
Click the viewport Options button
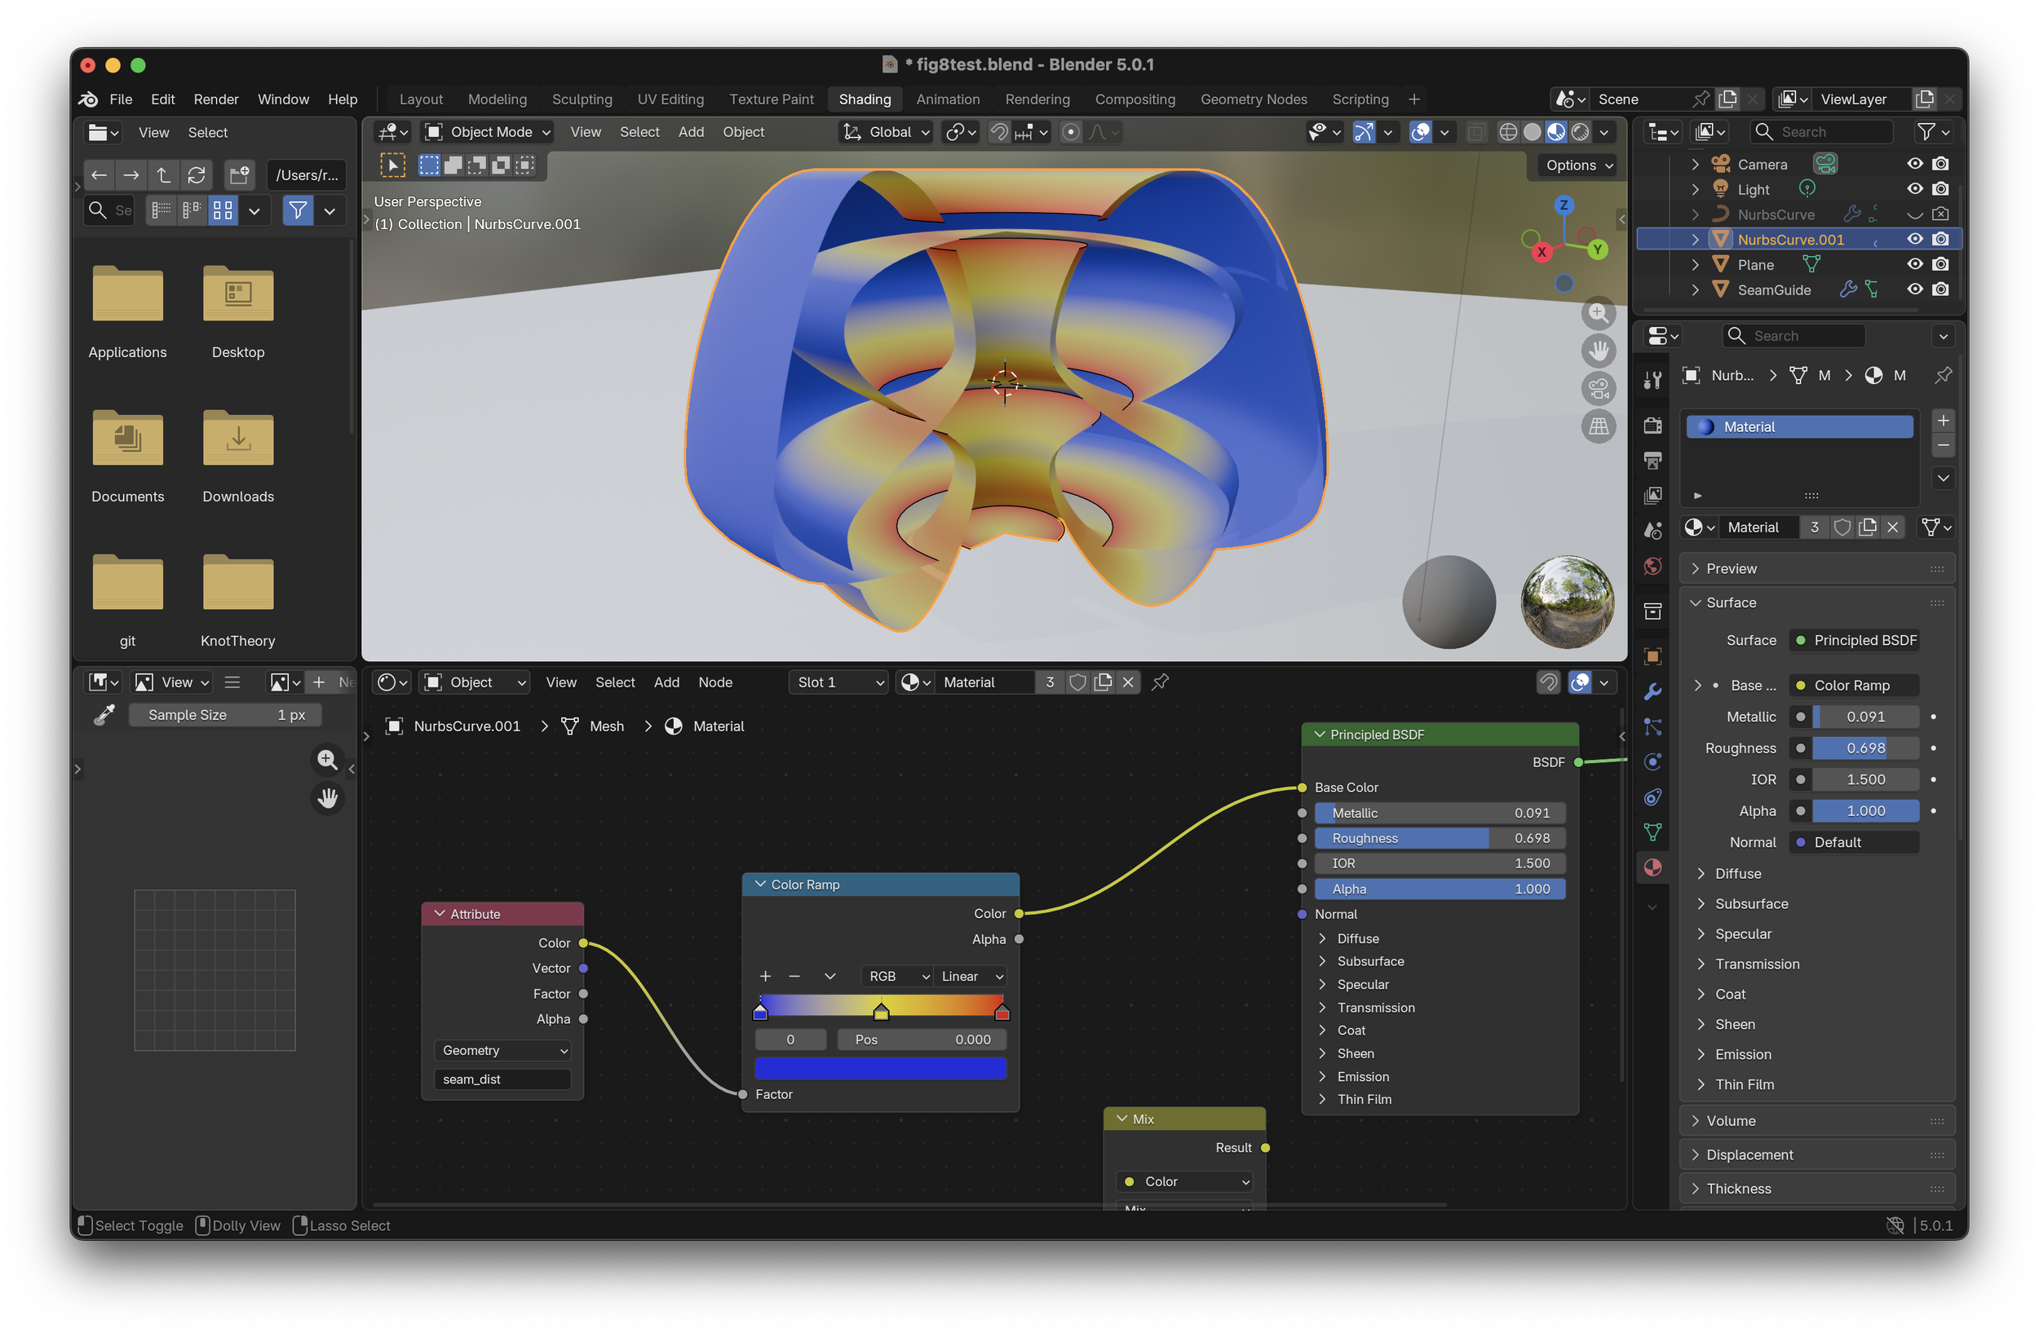coord(1578,166)
